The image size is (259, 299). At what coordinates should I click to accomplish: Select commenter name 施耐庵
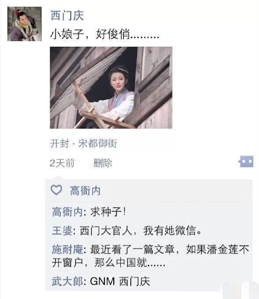pyautogui.click(x=67, y=249)
